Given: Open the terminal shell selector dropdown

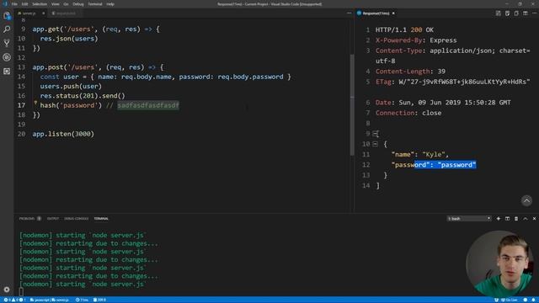Looking at the screenshot, I should 469,219.
